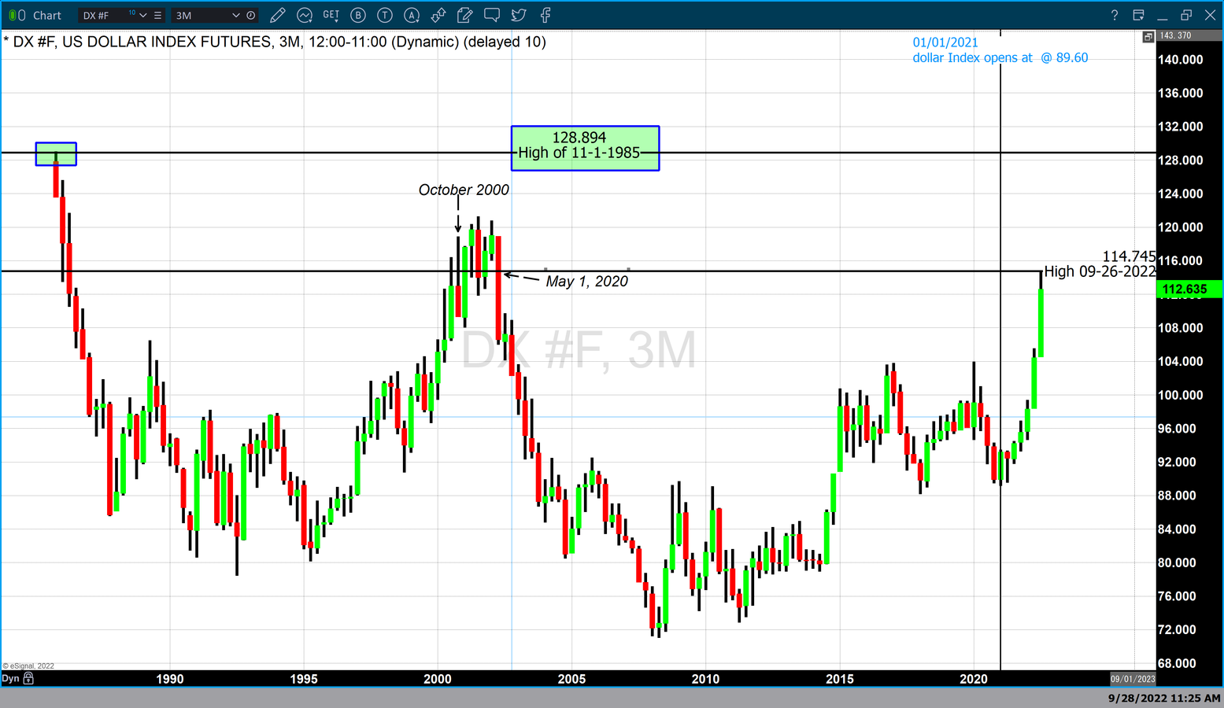Click the circled T toolbar icon
Viewport: 1224px width, 708px height.
(x=385, y=15)
